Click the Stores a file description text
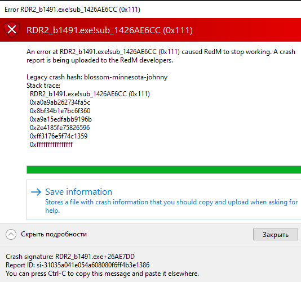The image size is (301, 282). pos(171,206)
